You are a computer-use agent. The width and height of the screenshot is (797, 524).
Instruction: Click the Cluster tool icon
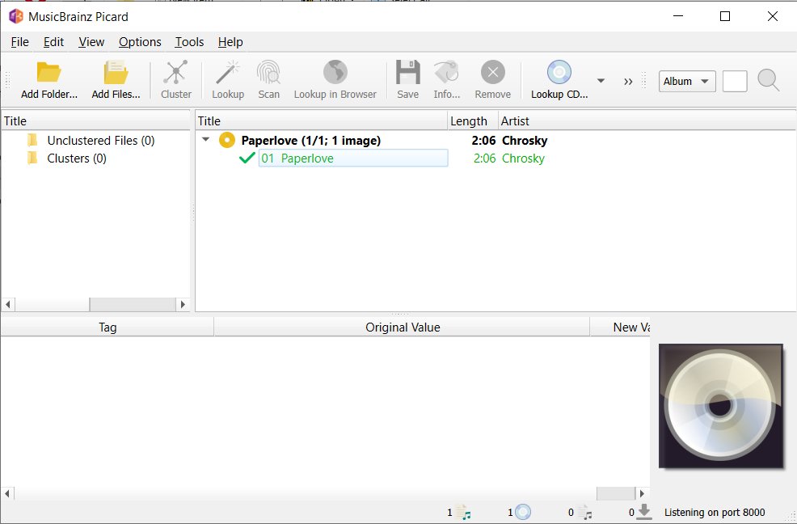pos(176,73)
